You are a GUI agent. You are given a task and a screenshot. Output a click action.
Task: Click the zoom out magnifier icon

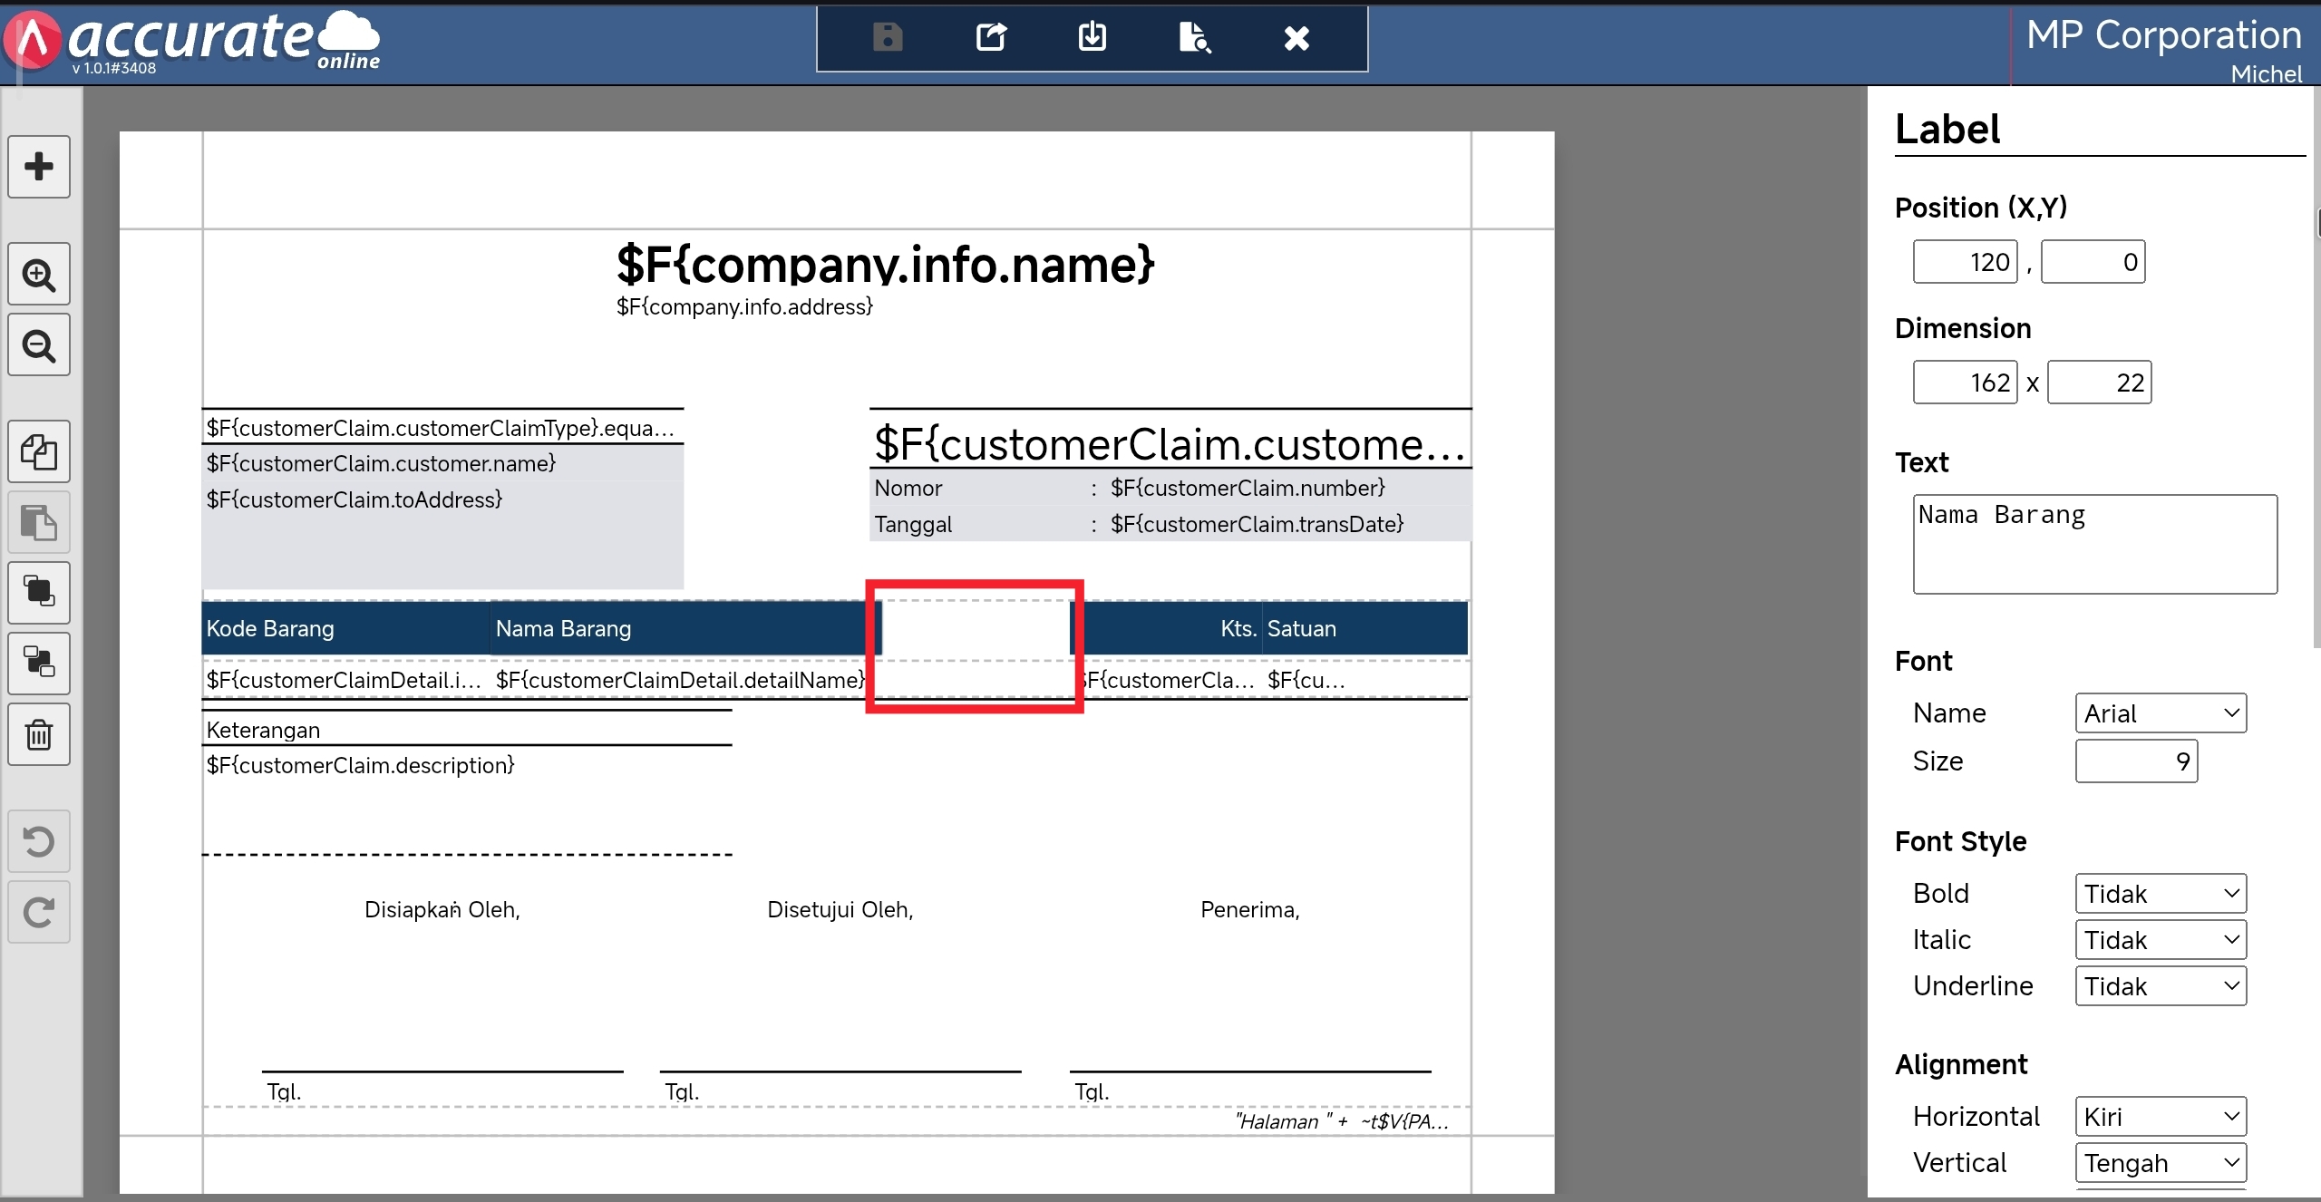pos(38,345)
